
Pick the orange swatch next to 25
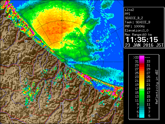pos(142,73)
